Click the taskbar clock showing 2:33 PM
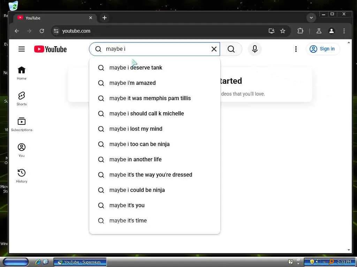Viewport: 357px width, 267px height. (x=344, y=262)
